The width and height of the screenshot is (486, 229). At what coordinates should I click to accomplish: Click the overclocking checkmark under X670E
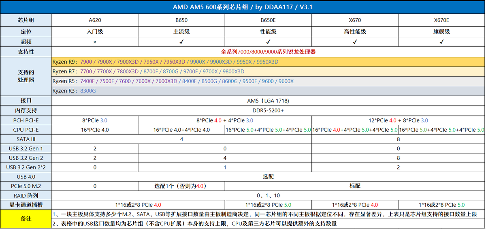pyautogui.click(x=441, y=42)
